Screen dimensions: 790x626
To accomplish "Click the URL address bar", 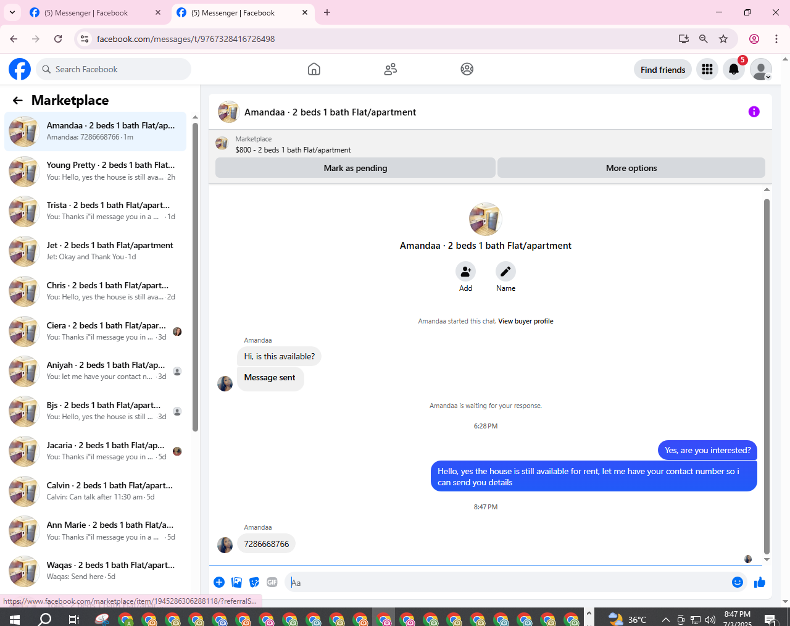I will (383, 39).
